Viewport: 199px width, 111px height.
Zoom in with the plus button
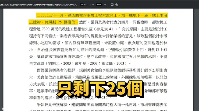[x=105, y=5]
